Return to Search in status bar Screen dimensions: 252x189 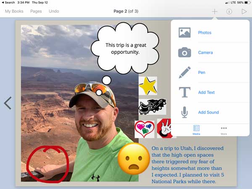[8, 3]
